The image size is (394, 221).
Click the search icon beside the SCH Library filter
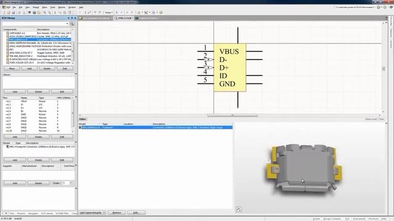[72, 24]
